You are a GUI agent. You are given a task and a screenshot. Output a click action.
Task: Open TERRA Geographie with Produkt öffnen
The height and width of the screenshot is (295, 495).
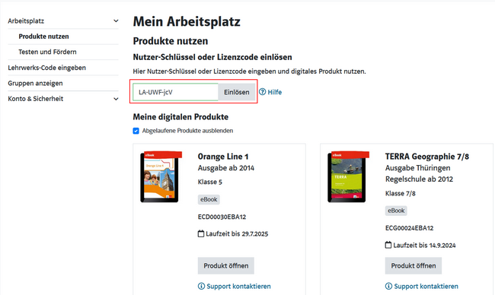coord(414,265)
